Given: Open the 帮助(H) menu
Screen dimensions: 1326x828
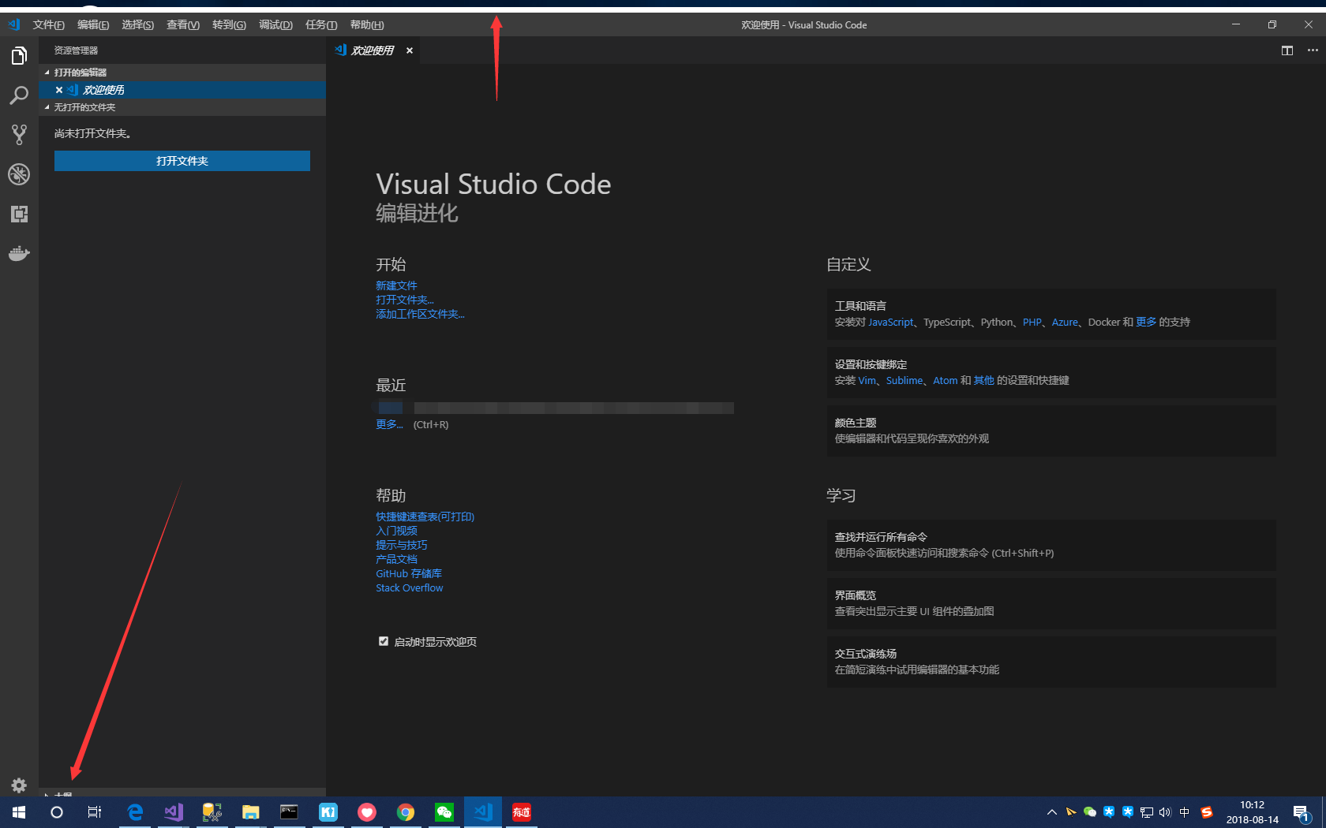Looking at the screenshot, I should [x=367, y=25].
